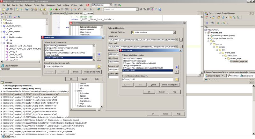Switch to the Output tab in Messages

coord(13,137)
